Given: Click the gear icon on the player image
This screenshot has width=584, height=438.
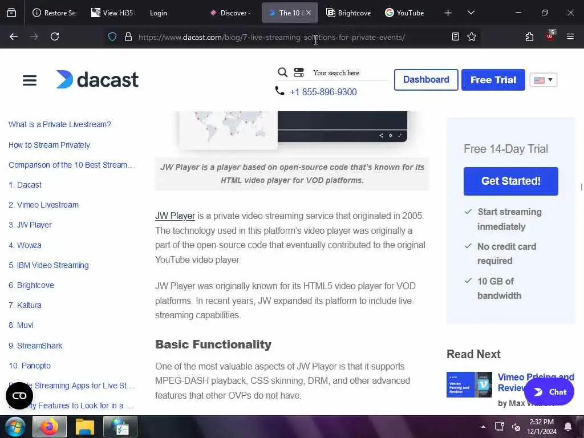Looking at the screenshot, I should [391, 136].
